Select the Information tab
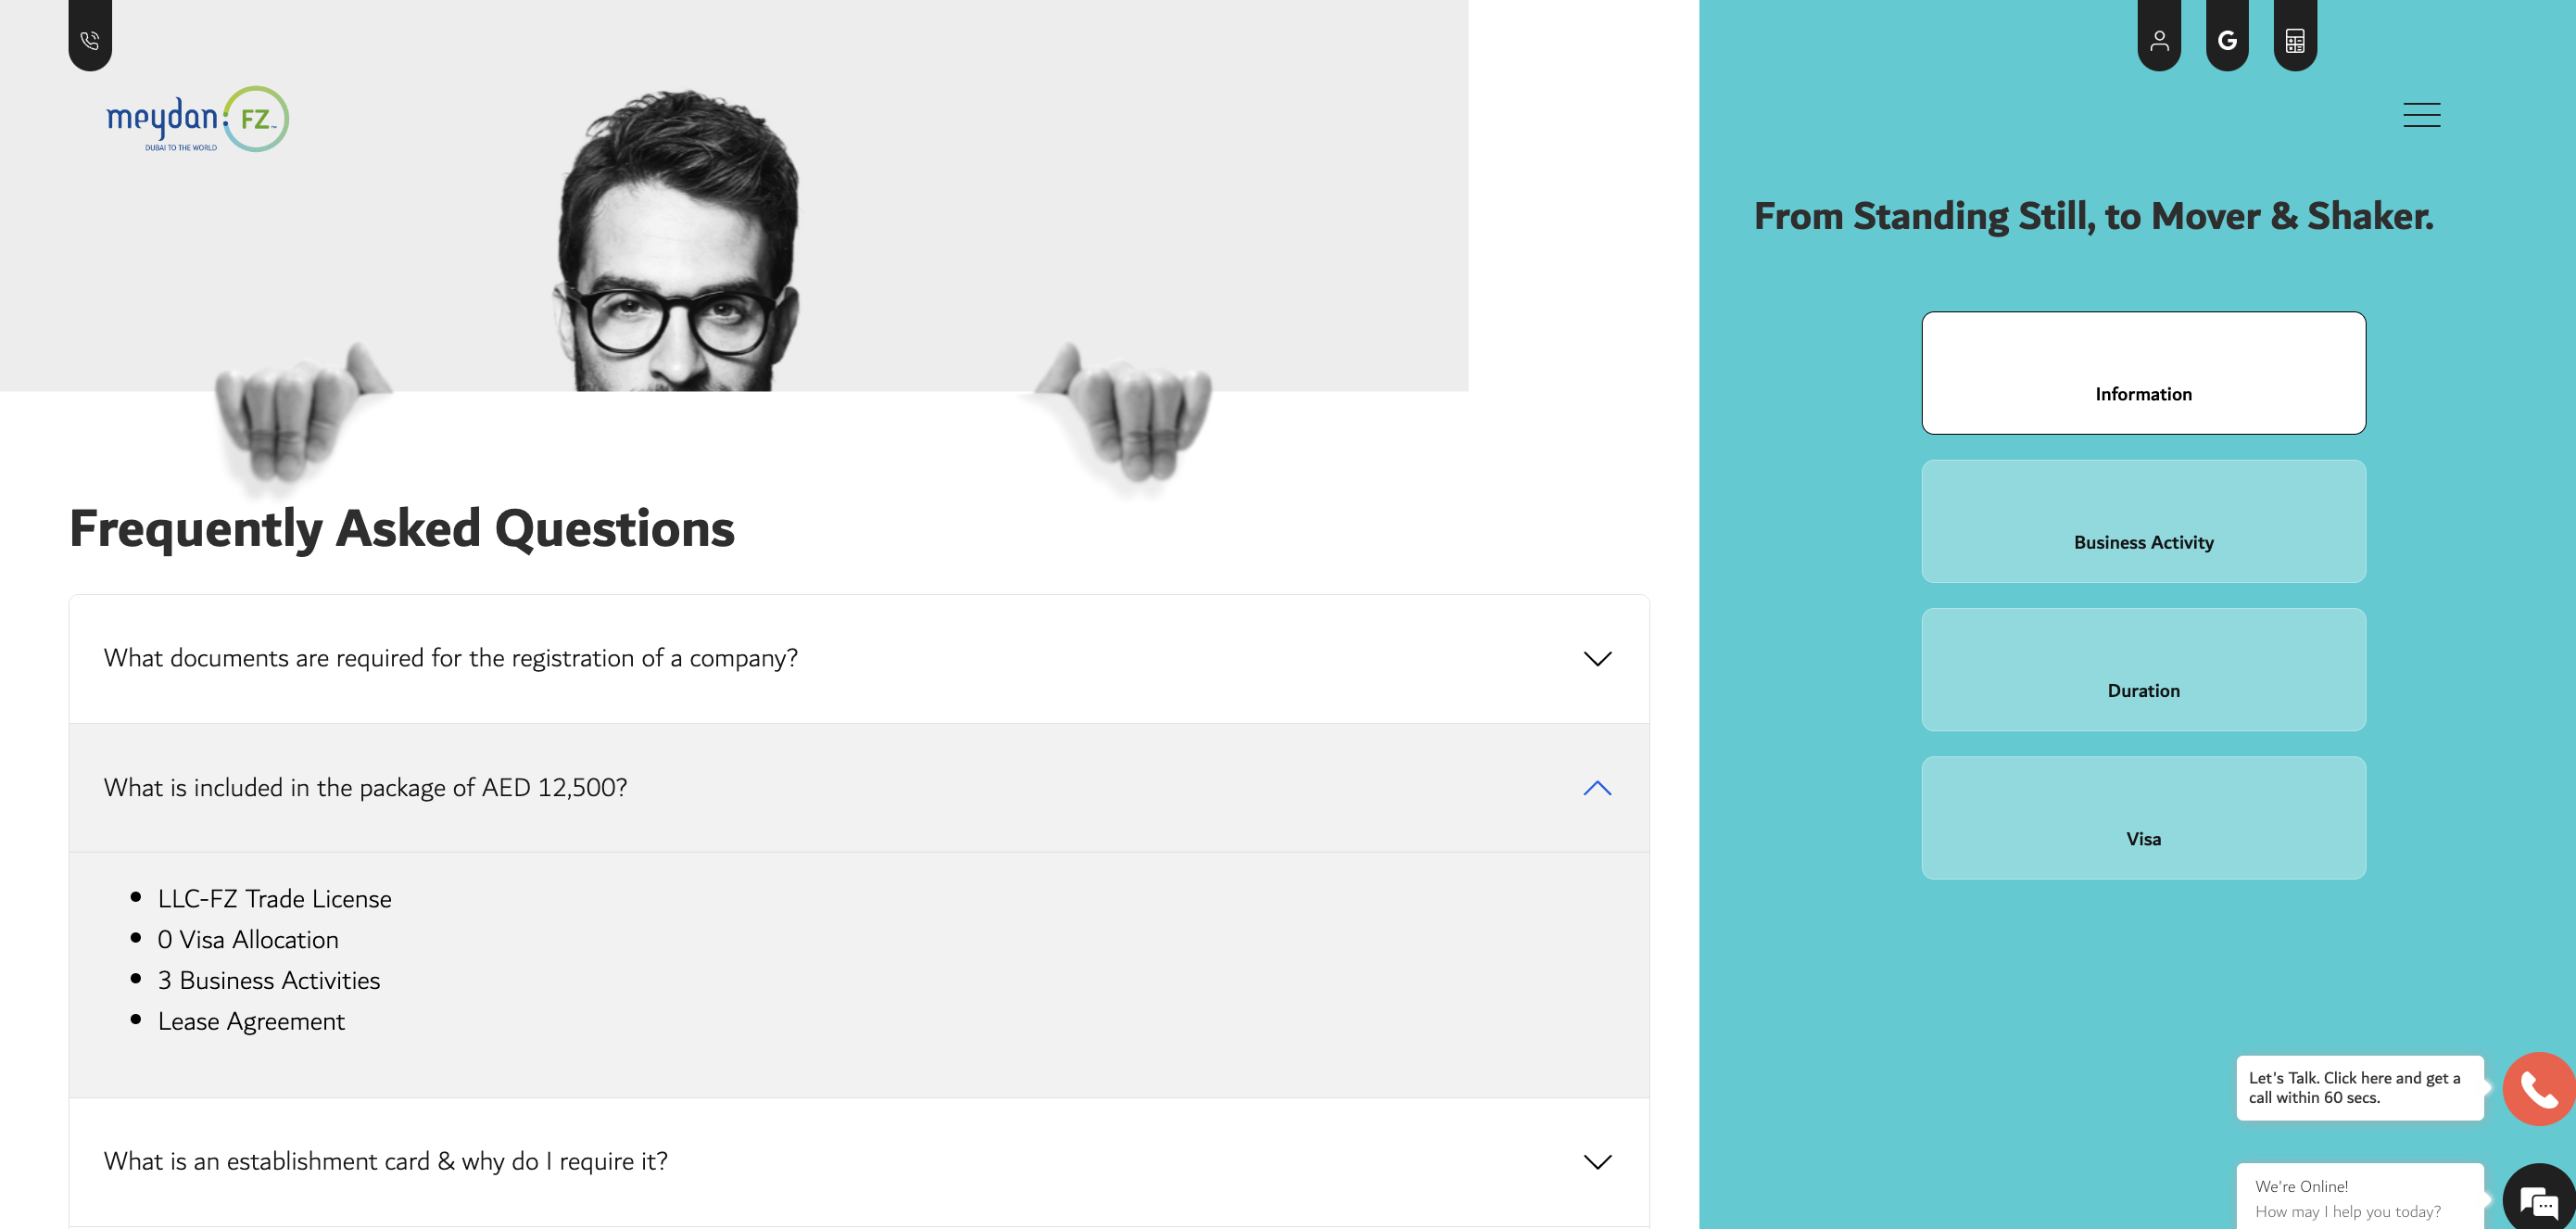The width and height of the screenshot is (2576, 1229). tap(2143, 373)
